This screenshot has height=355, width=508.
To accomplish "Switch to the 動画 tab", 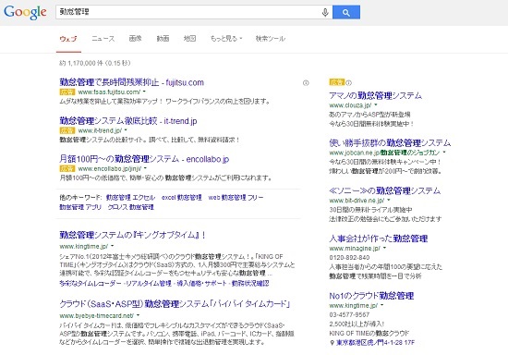I will coord(163,39).
